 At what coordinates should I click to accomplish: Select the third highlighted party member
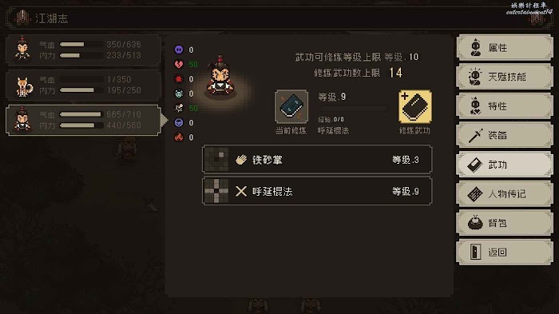tap(83, 120)
